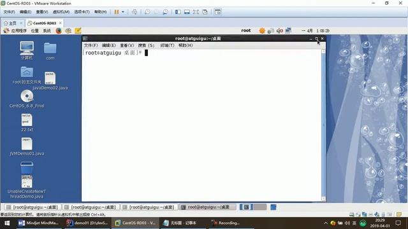Open the terminal 文件(F) menu
408x229 pixels.
91,45
